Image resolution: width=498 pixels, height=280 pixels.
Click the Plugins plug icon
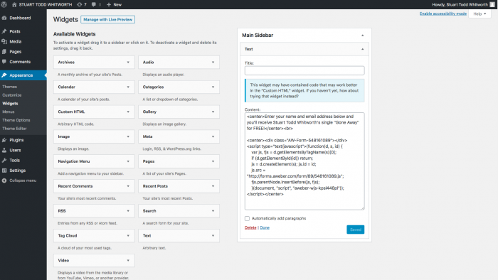tap(4, 140)
